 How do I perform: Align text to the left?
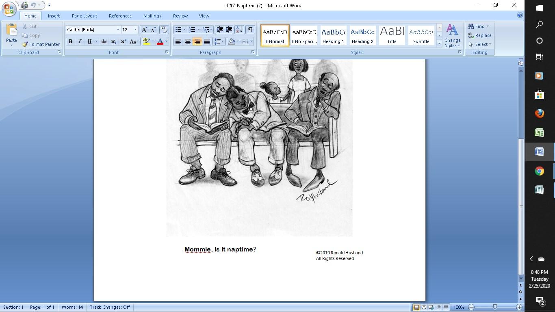tap(178, 41)
